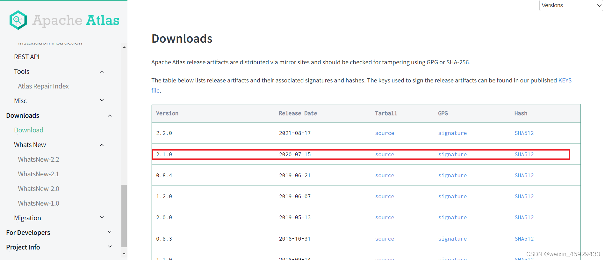Open SHA512 hash for version 2.2.0

click(x=524, y=133)
